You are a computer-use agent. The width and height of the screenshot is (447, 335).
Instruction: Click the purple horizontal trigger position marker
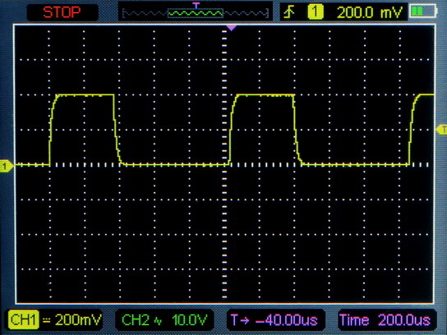[x=231, y=28]
